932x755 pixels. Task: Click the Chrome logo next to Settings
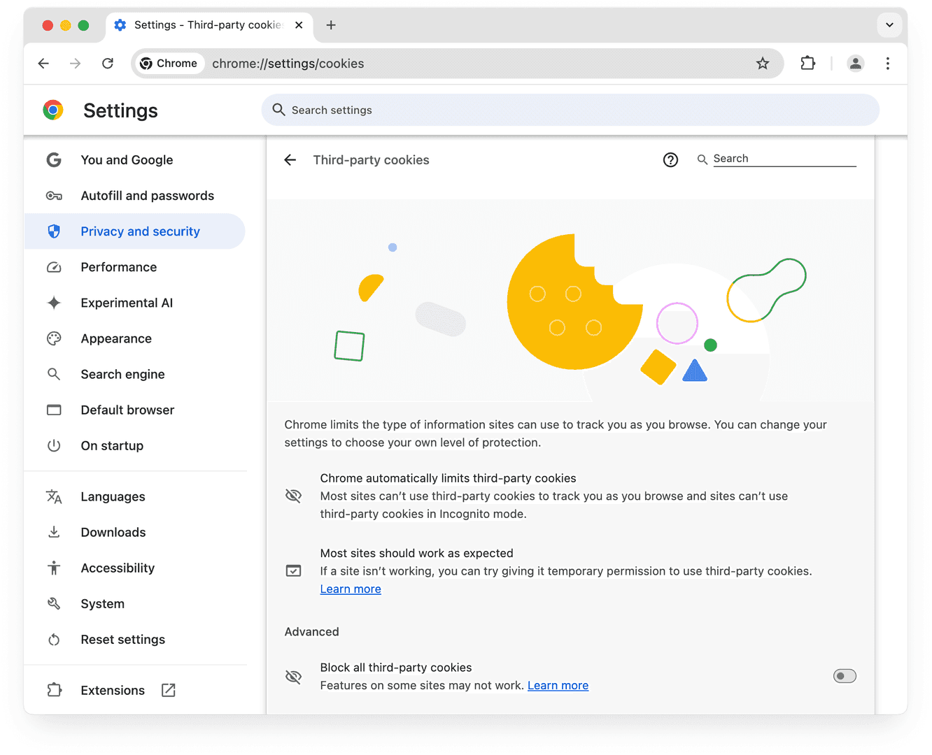pyautogui.click(x=53, y=110)
